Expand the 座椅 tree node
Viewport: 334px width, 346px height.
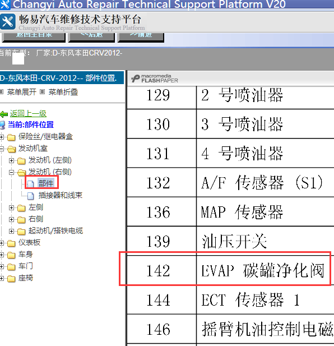click(2, 278)
